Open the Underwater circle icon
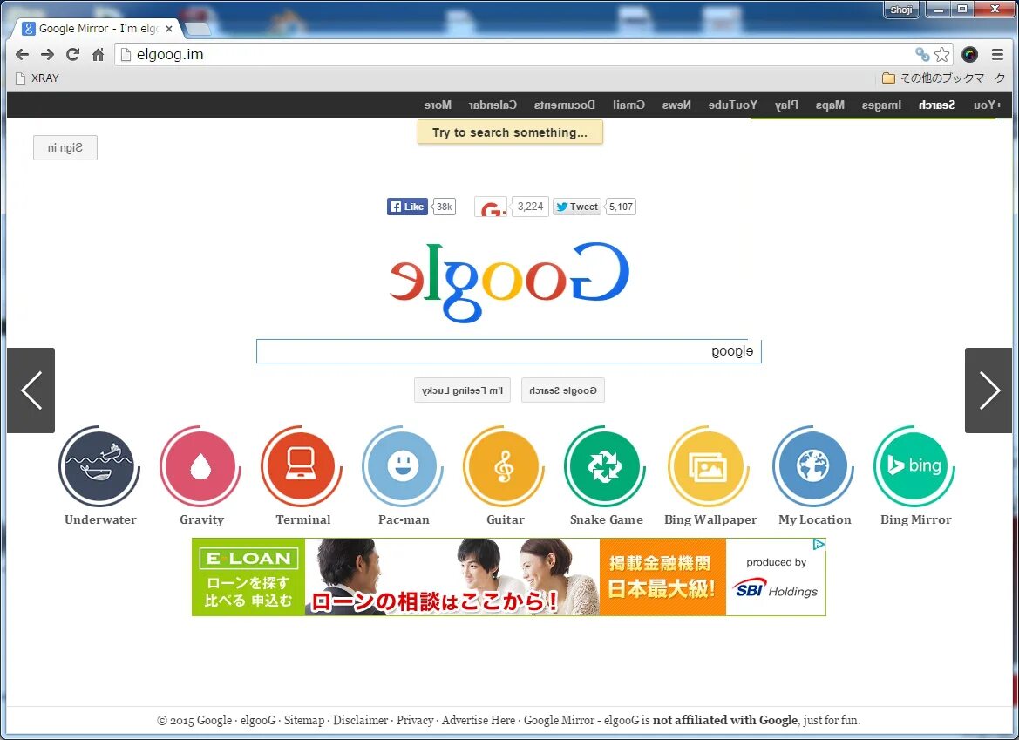 pos(99,466)
